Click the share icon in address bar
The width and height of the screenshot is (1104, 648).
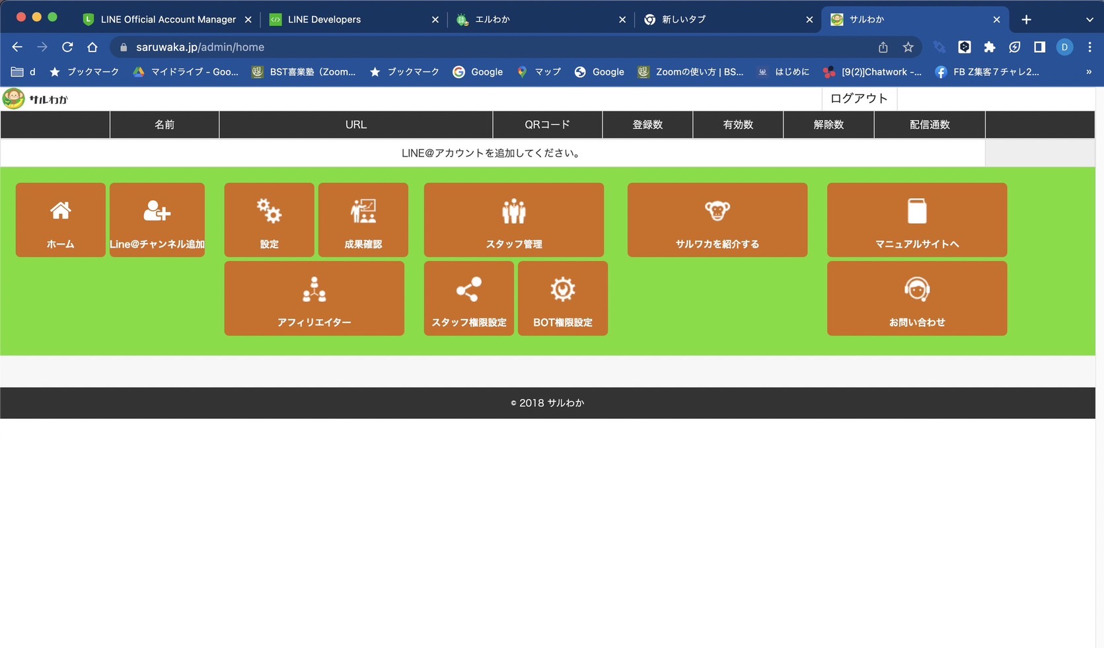tap(883, 47)
